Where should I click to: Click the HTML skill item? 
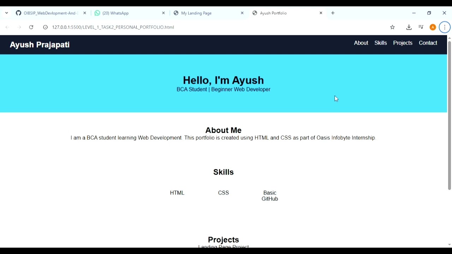(x=177, y=193)
